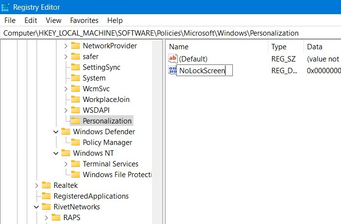Screen dimensions: 341x224
Task: Click the Registry Editor app icon in title bar
Action: tap(5, 7)
